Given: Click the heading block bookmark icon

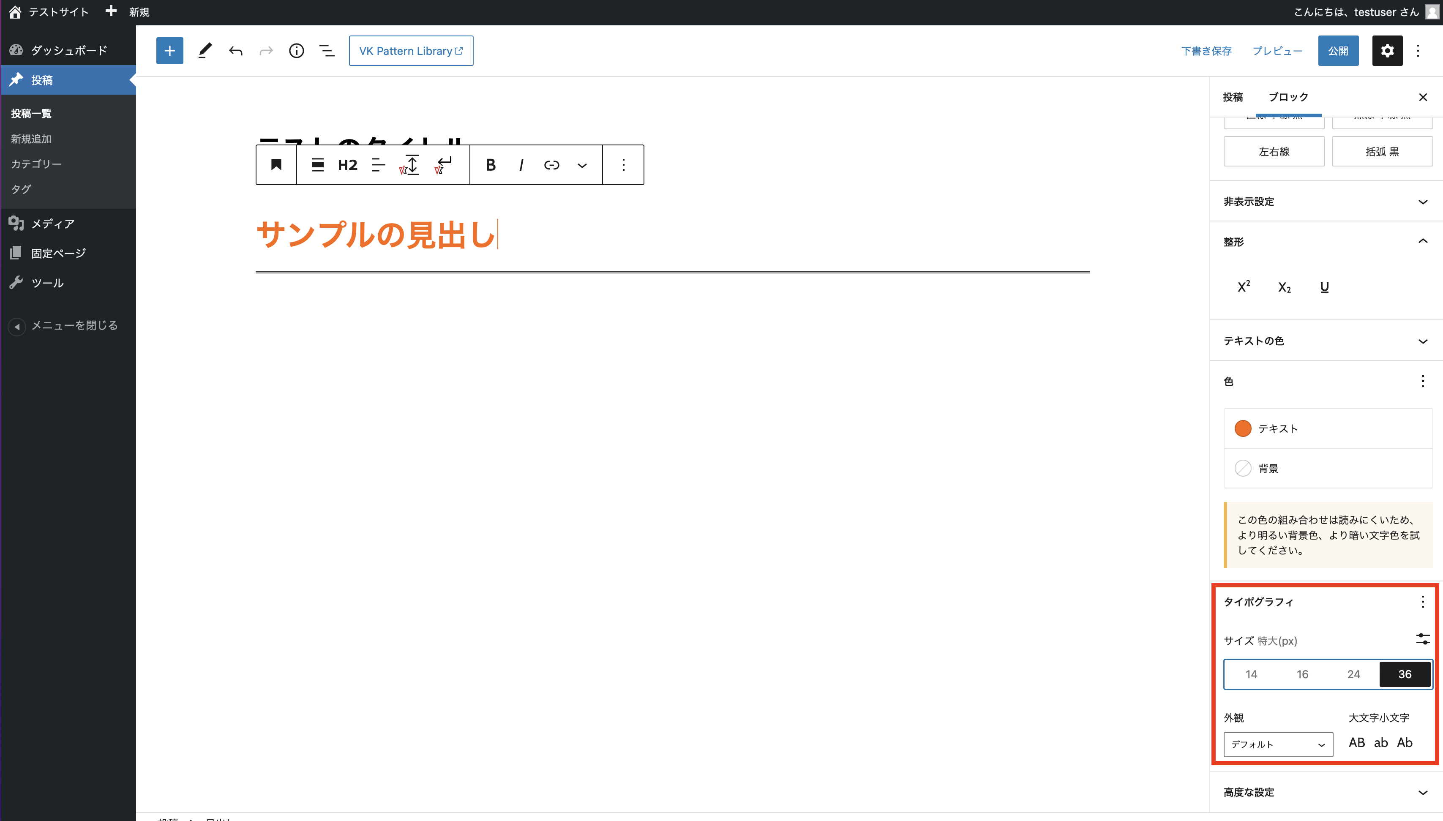Looking at the screenshot, I should 276,165.
